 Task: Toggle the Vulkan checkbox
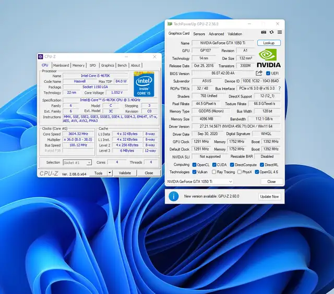click(x=194, y=172)
